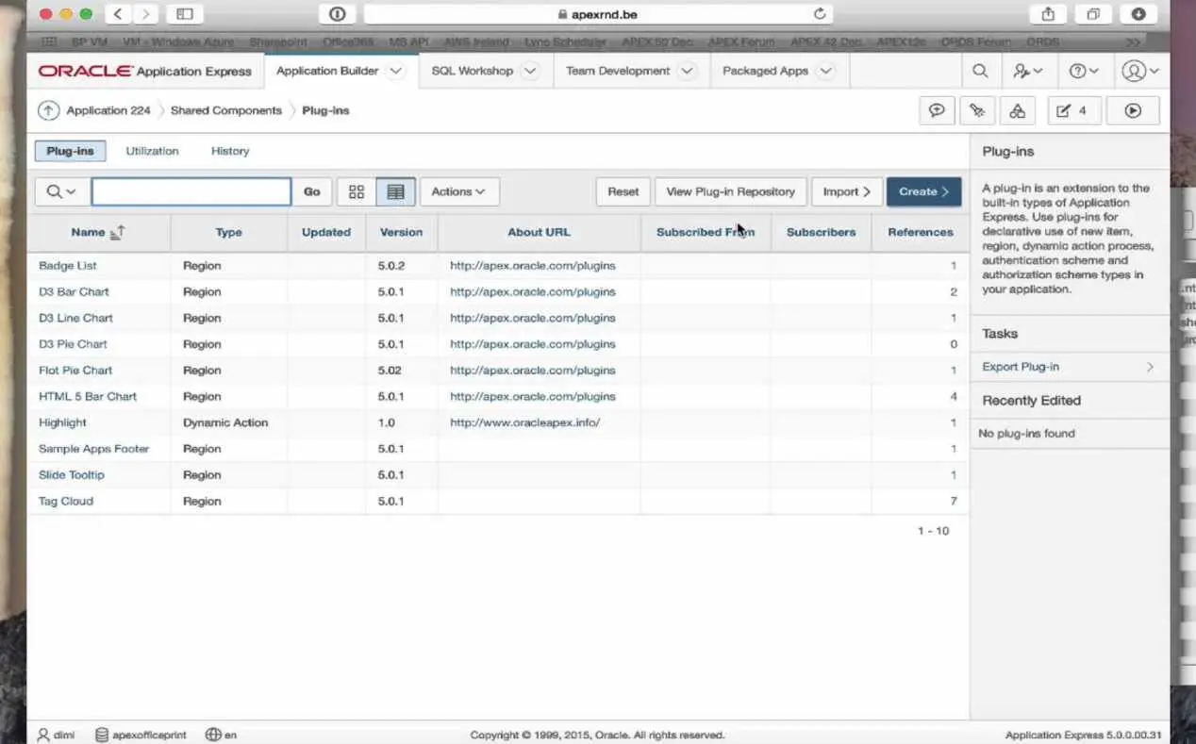Image resolution: width=1196 pixels, height=744 pixels.
Task: Click the plug-in search text field
Action: pos(191,191)
